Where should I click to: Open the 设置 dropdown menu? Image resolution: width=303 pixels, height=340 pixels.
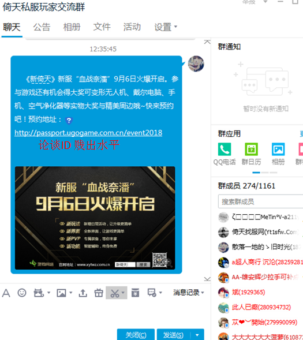166,27
